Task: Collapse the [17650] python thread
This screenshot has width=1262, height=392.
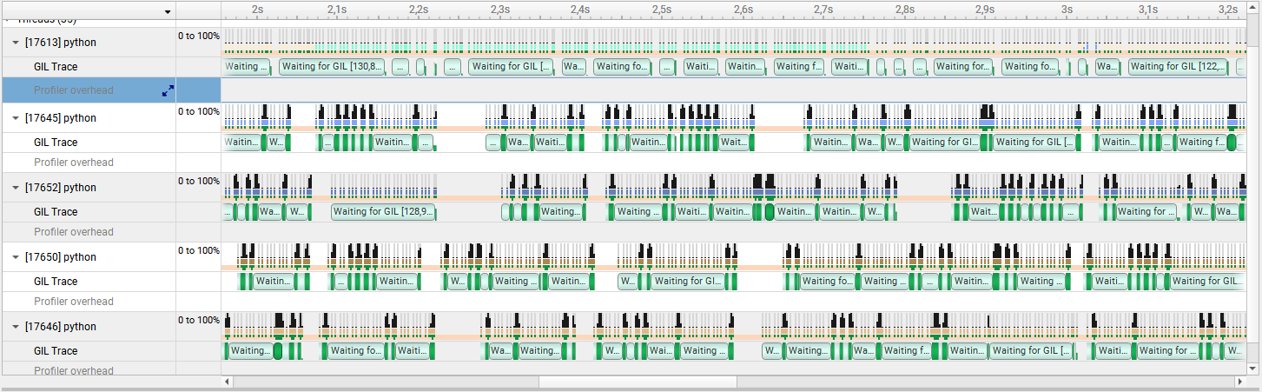Action: (16, 257)
